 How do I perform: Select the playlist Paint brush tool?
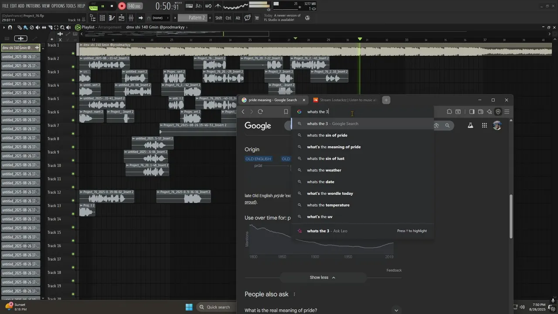pos(25,27)
